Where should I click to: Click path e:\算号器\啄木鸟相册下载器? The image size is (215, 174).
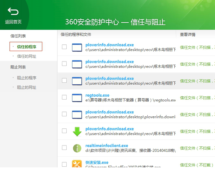(x=131, y=100)
